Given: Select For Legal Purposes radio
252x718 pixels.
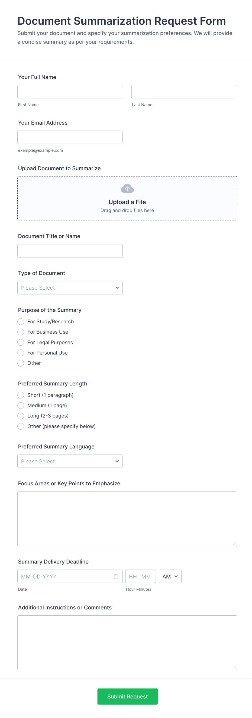Looking at the screenshot, I should tap(21, 342).
